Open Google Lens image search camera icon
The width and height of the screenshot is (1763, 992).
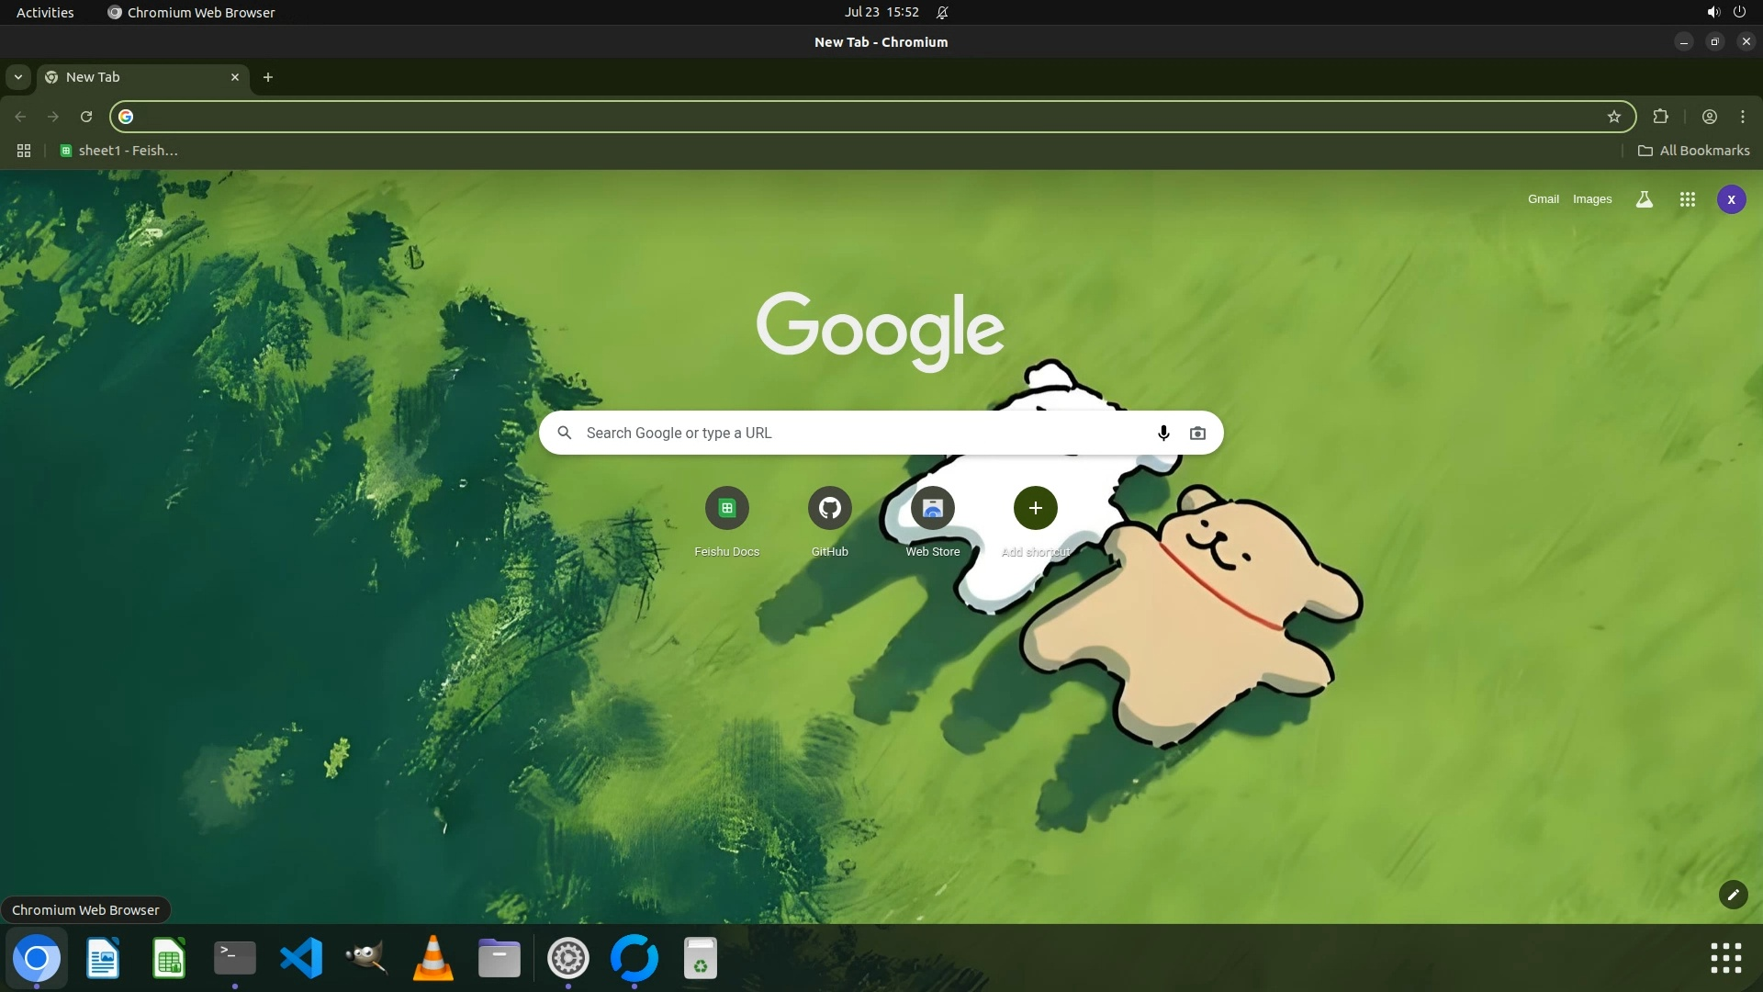point(1197,434)
